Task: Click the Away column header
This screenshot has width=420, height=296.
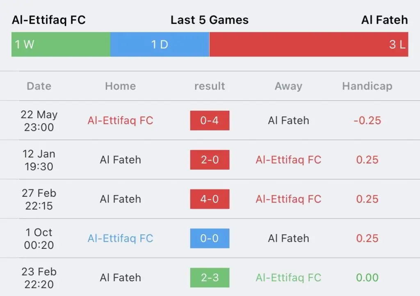Action: point(288,86)
